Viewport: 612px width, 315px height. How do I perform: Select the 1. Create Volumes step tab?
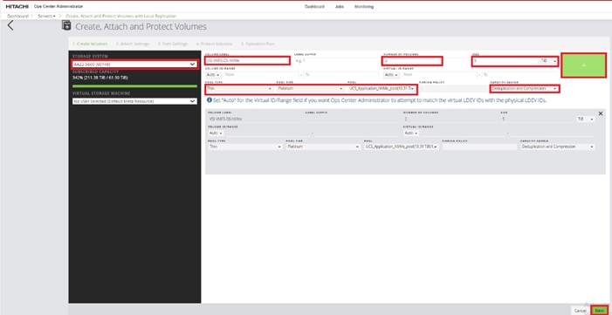pyautogui.click(x=90, y=44)
